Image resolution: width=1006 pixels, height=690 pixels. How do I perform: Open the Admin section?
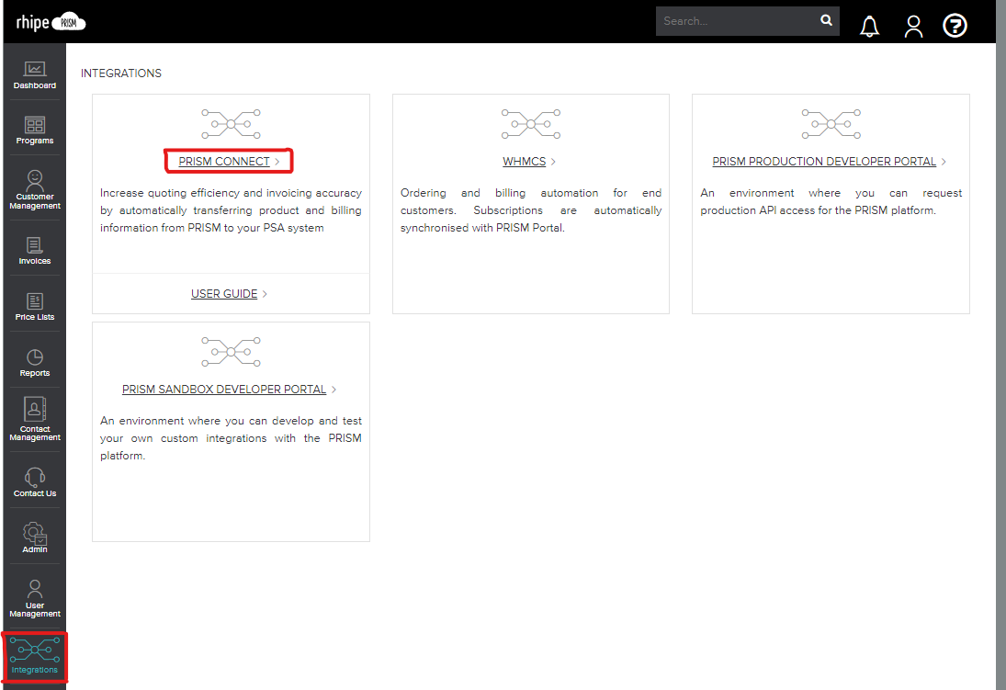(x=35, y=537)
